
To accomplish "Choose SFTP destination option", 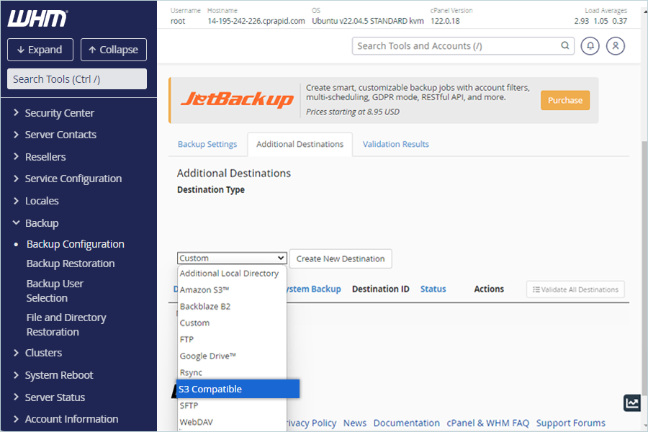I will [x=232, y=405].
